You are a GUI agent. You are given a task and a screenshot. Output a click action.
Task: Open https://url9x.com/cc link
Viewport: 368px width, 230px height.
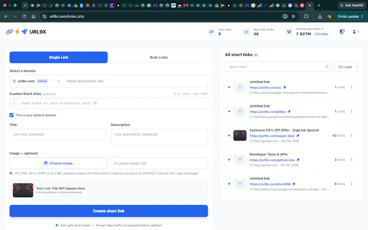(x=265, y=87)
